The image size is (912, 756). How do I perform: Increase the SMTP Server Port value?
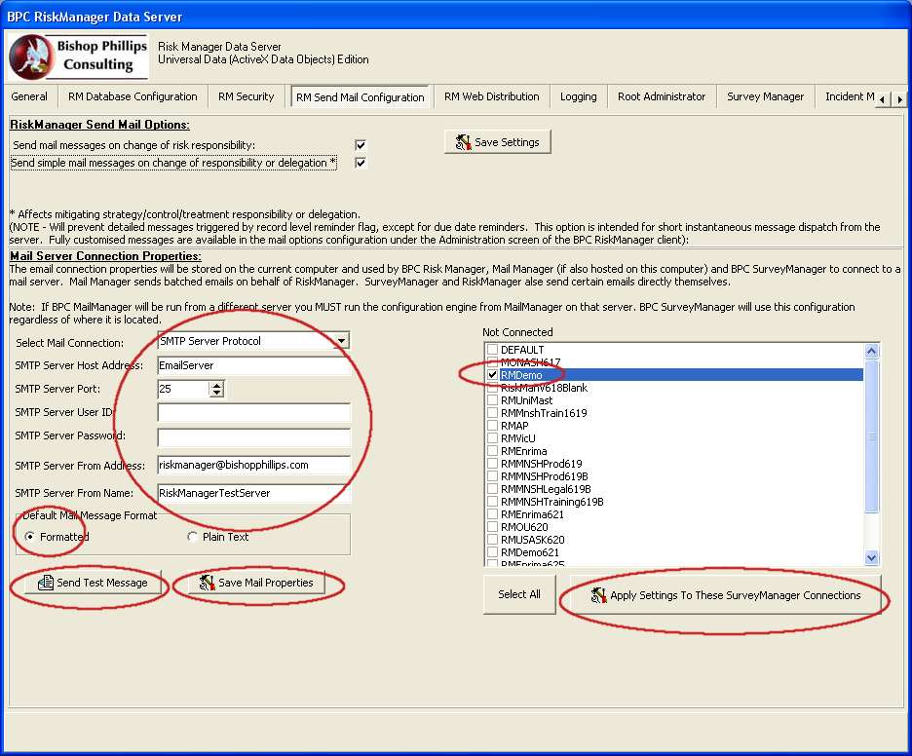pyautogui.click(x=216, y=385)
